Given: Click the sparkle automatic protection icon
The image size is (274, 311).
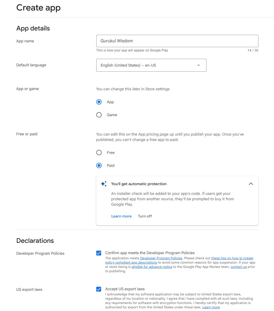Looking at the screenshot, I should [x=104, y=184].
